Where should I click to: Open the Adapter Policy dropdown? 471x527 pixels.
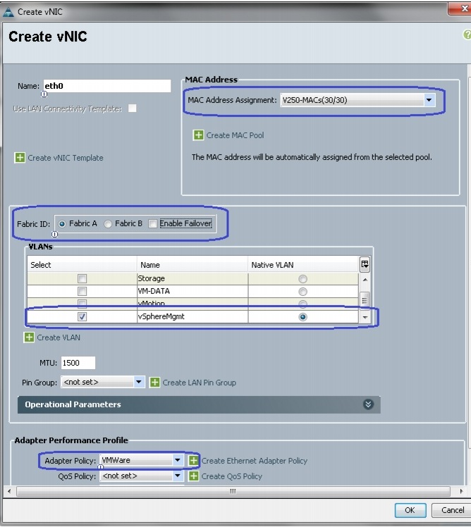pos(178,460)
